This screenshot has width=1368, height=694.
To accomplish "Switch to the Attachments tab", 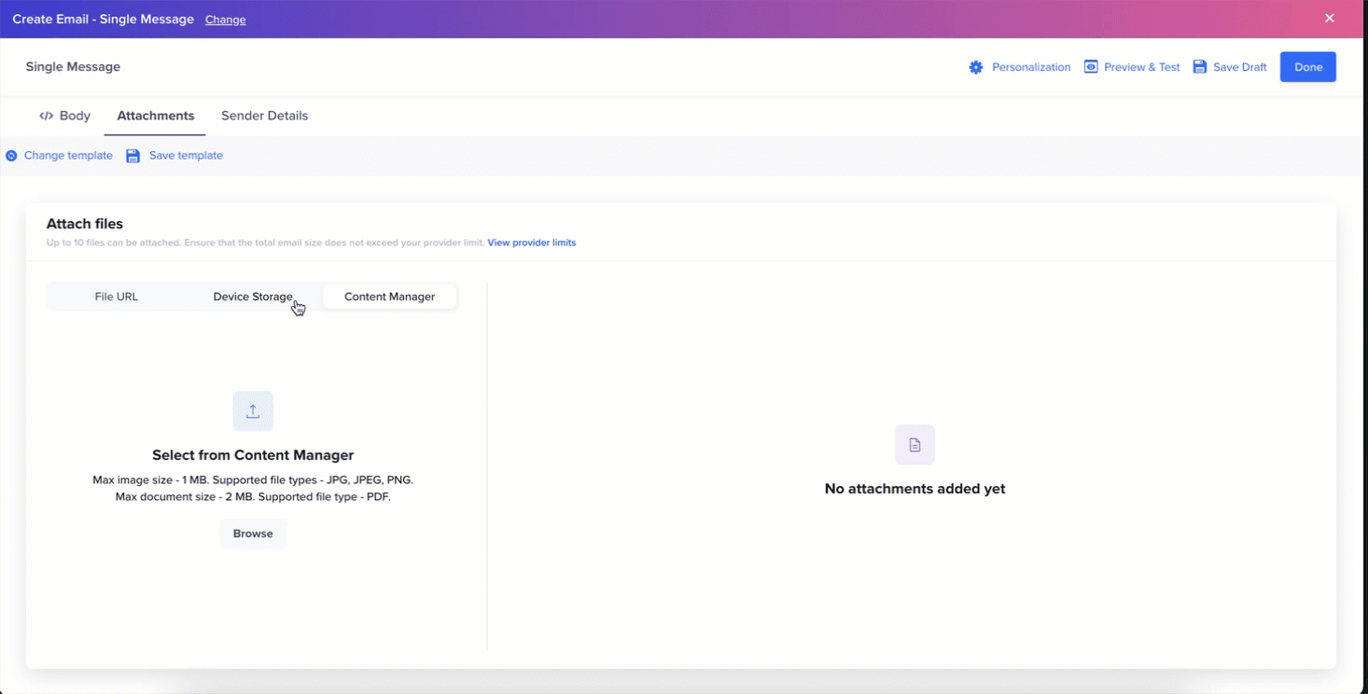I will pos(155,115).
